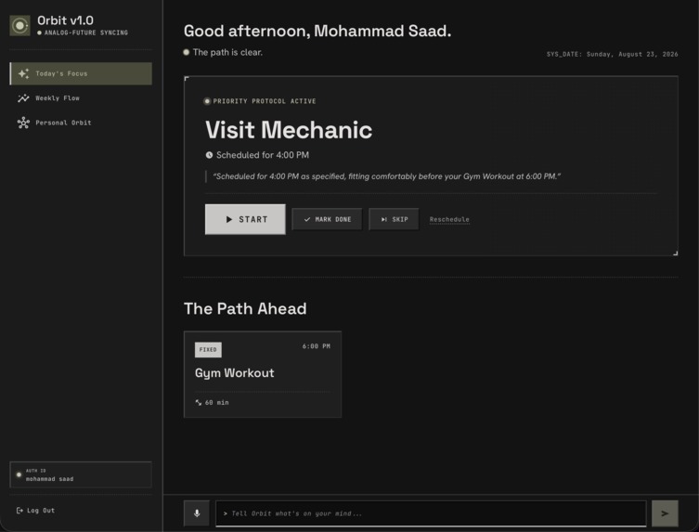Click the 60 min duration label

click(x=216, y=402)
